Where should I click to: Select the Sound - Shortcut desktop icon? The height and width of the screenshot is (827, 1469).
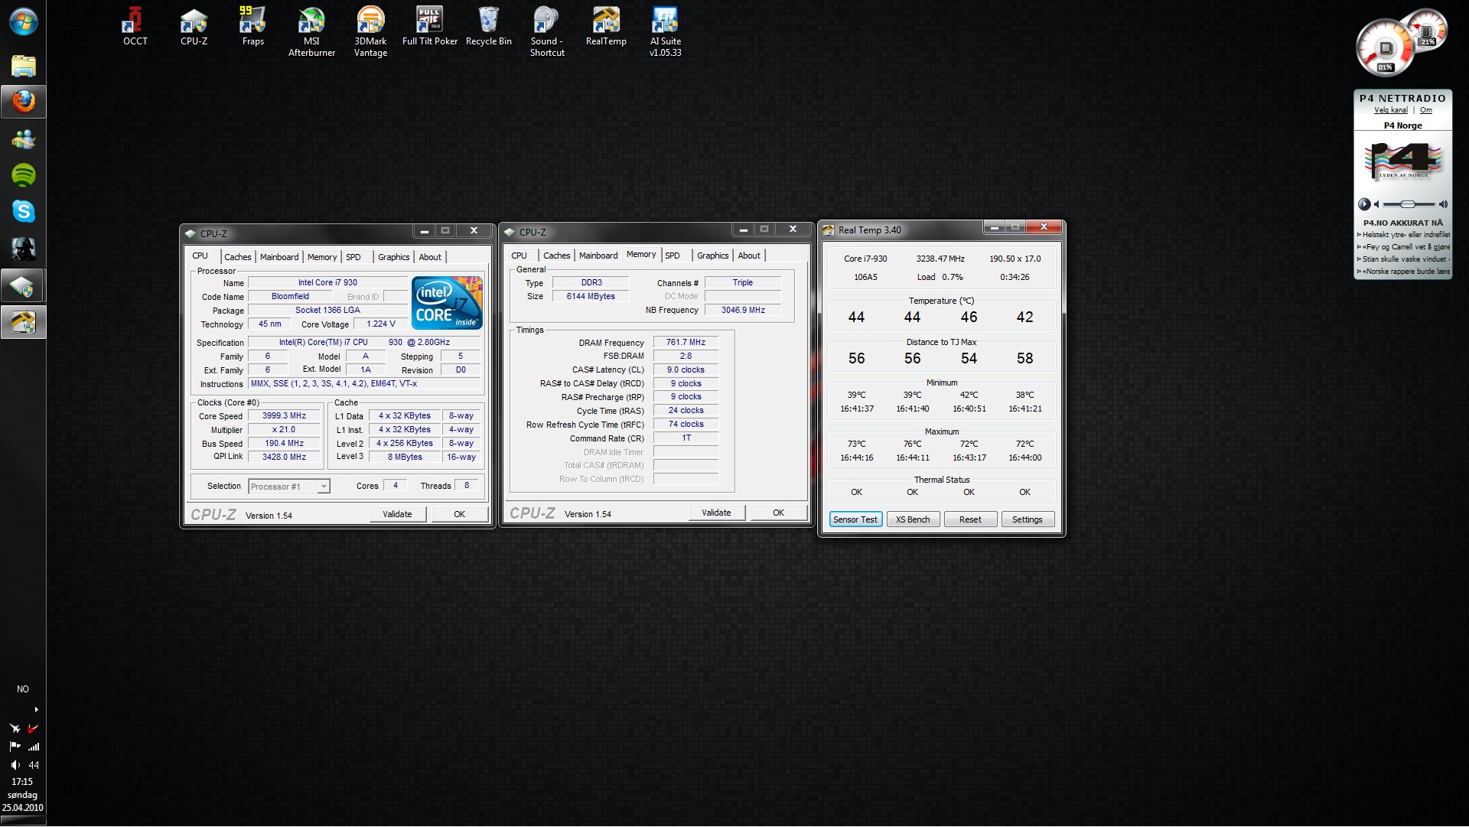tap(547, 32)
